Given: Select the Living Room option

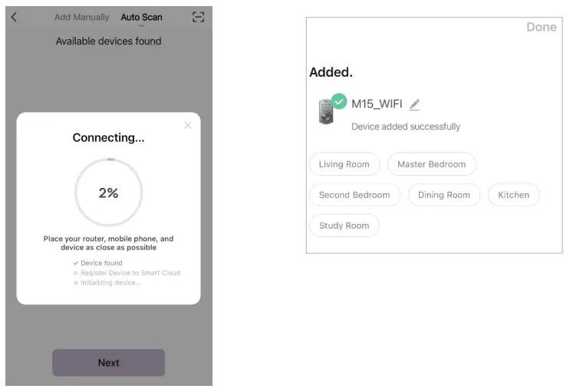Looking at the screenshot, I should point(344,164).
